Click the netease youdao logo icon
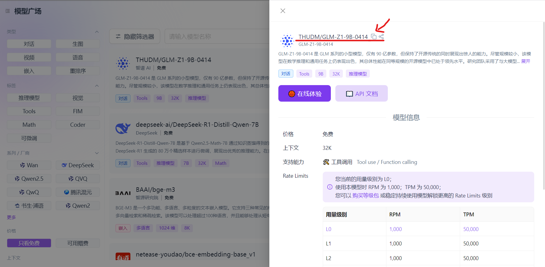Image resolution: width=545 pixels, height=267 pixels. coord(123,257)
